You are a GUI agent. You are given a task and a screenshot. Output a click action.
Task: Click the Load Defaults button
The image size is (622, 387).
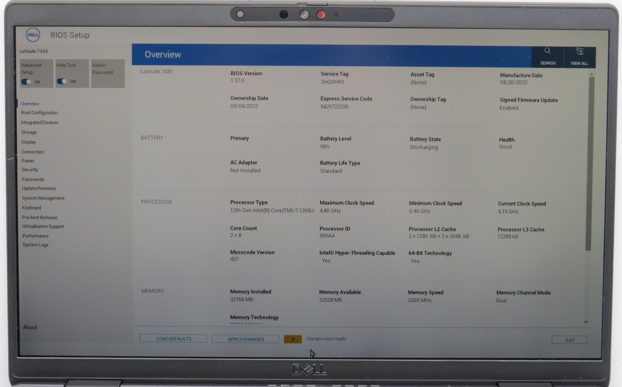tap(173, 339)
